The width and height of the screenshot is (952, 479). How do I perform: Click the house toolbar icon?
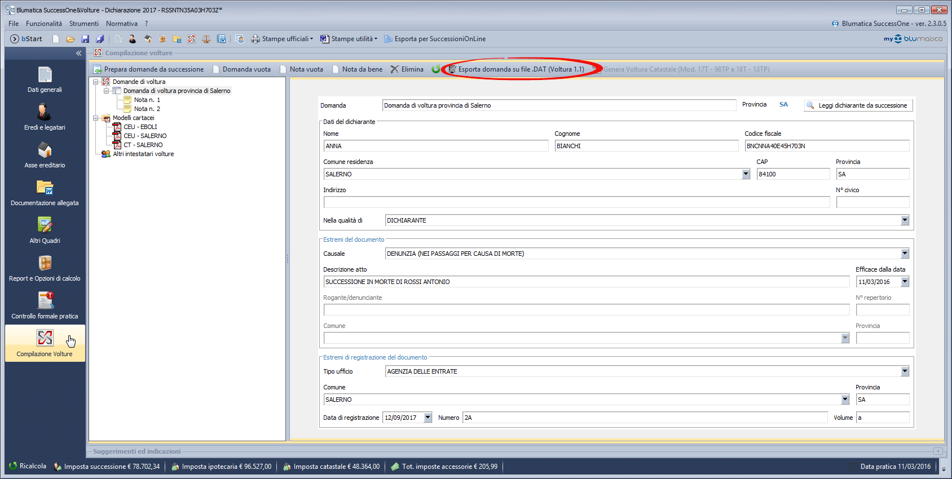click(148, 39)
